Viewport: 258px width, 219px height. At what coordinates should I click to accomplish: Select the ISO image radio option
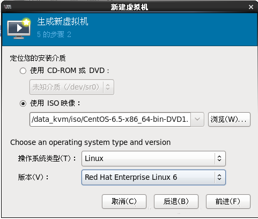pyautogui.click(x=23, y=104)
